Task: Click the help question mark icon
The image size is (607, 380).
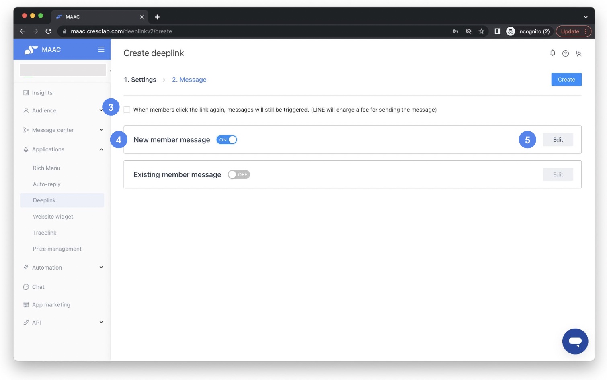Action: 566,53
